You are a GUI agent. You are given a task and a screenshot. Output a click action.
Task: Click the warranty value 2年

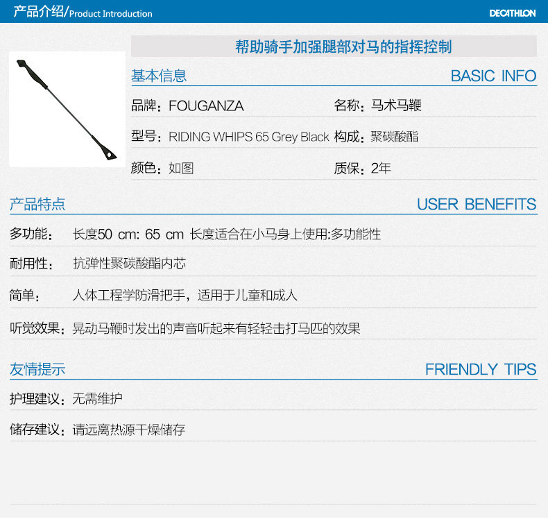(x=381, y=168)
